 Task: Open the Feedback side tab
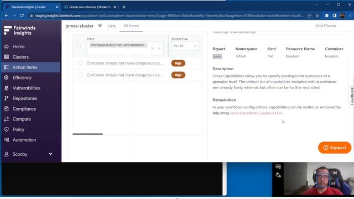click(x=352, y=96)
